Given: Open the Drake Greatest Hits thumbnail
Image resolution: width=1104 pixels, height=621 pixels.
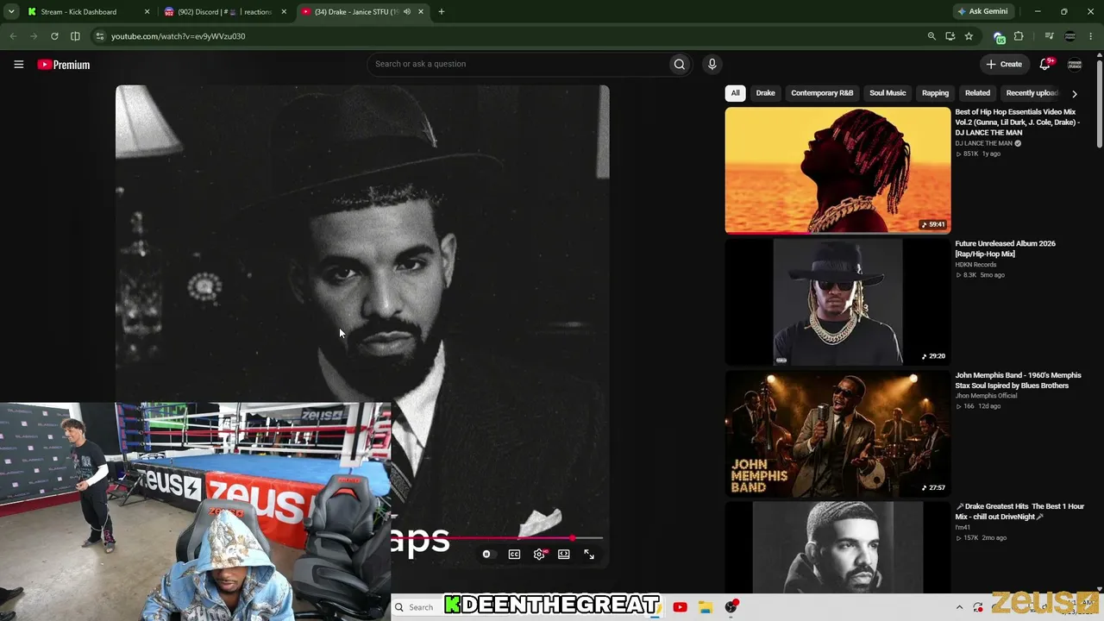Looking at the screenshot, I should point(837,548).
